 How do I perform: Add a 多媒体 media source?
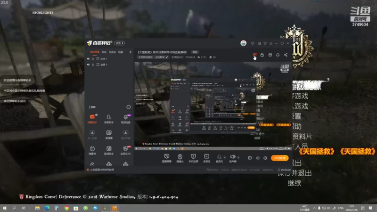click(x=206, y=158)
